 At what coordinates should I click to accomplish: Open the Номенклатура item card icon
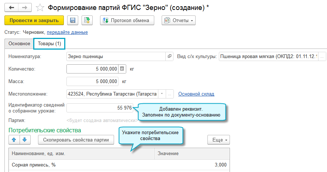170,56
